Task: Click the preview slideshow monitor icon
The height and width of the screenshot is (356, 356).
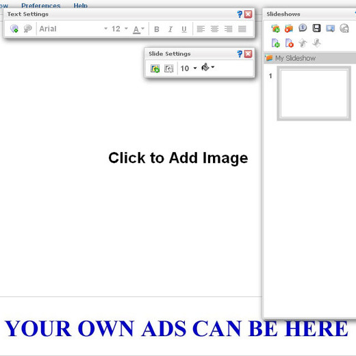Action: point(330,29)
